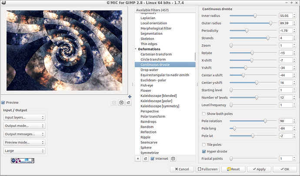Viewport: 300px width, 176px height.
Task: Click the add-to-favorites plus icon below filter list
Action: [x=138, y=159]
